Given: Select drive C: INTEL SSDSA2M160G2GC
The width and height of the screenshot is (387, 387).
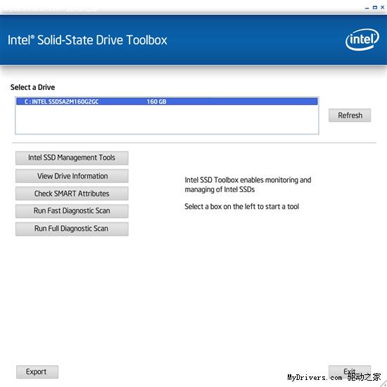Looking at the screenshot, I should (x=167, y=101).
